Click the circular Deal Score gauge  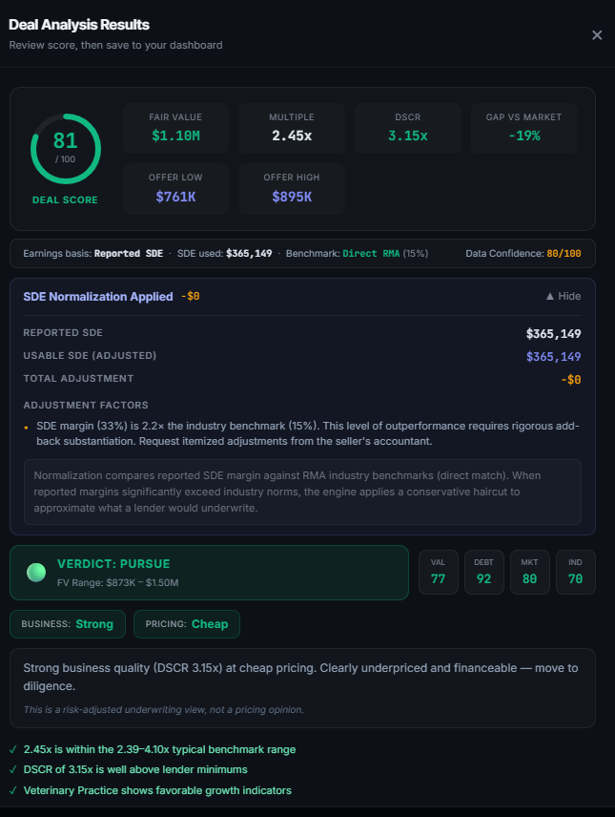(65, 148)
